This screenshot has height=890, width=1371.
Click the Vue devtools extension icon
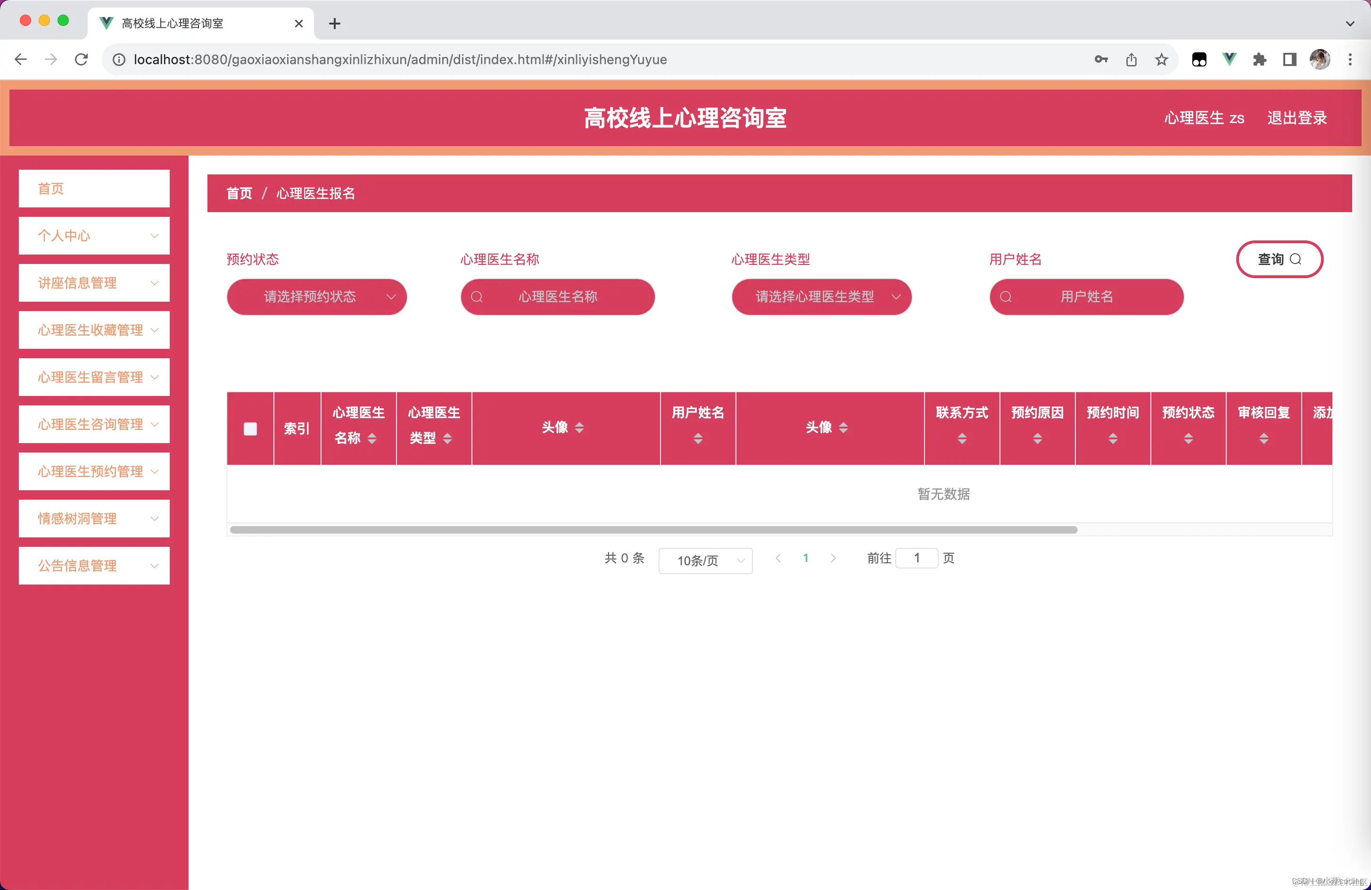point(1229,59)
